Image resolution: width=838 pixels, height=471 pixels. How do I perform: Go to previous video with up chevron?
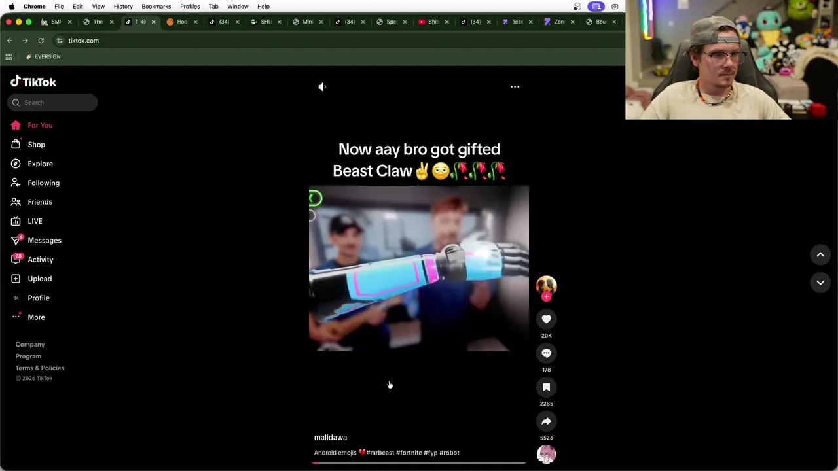click(x=820, y=254)
